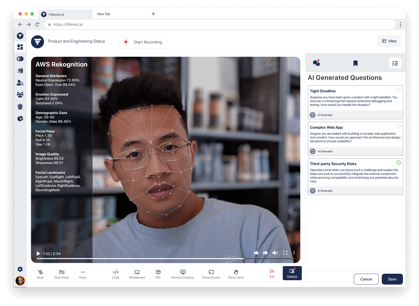419x306 pixels.
Task: Open browser three-dot menu
Action: point(400,24)
